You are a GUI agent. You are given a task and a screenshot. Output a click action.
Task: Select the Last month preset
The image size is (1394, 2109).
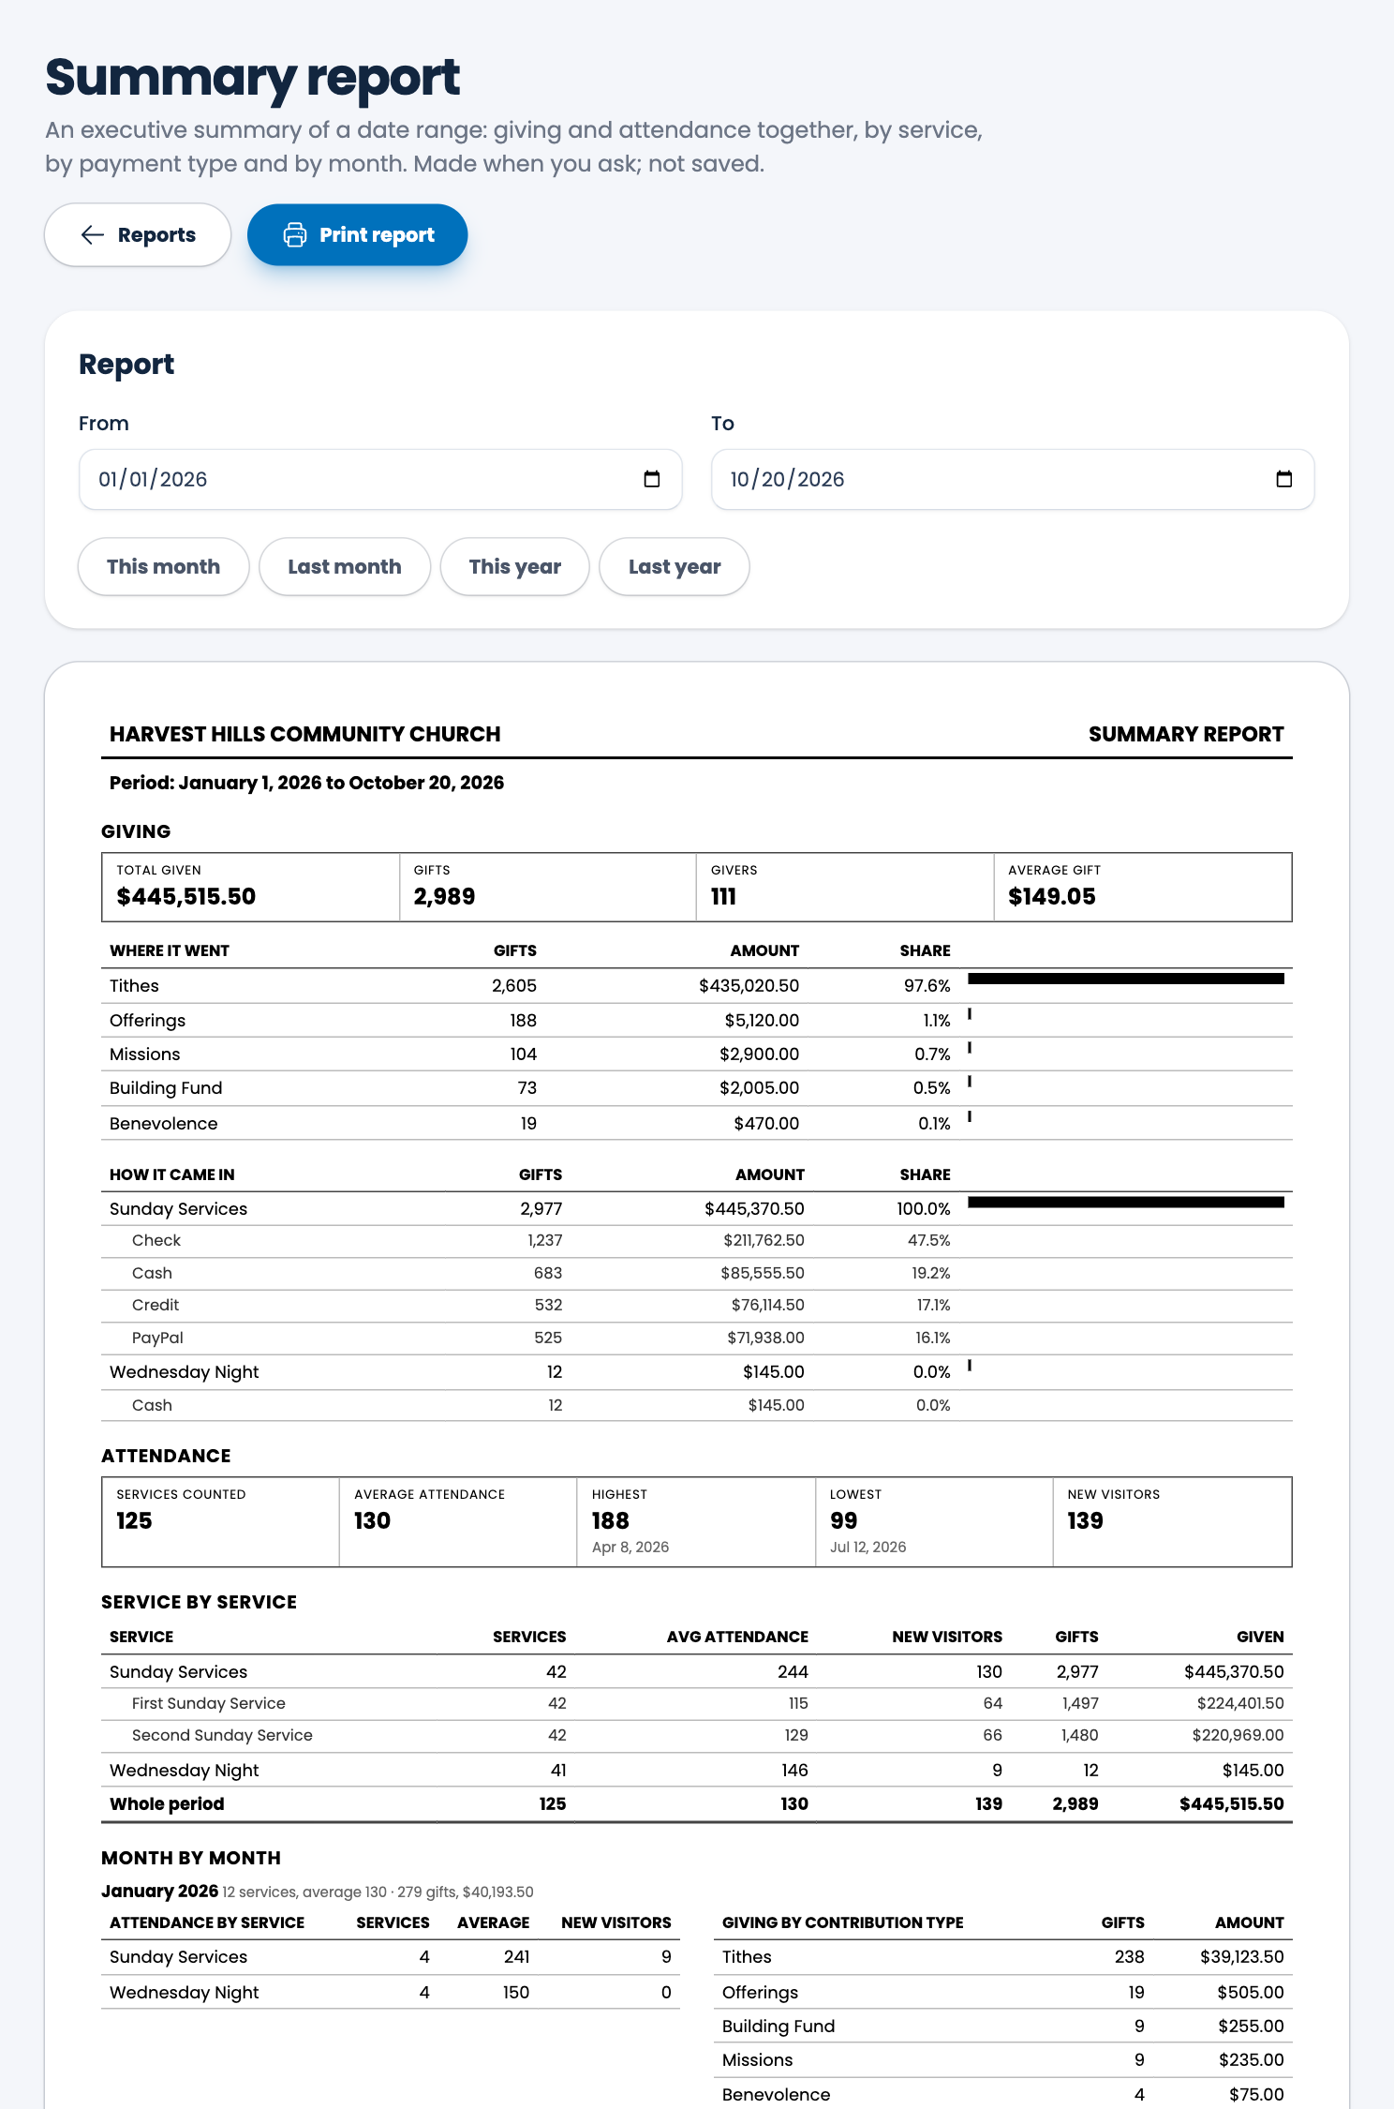coord(345,566)
